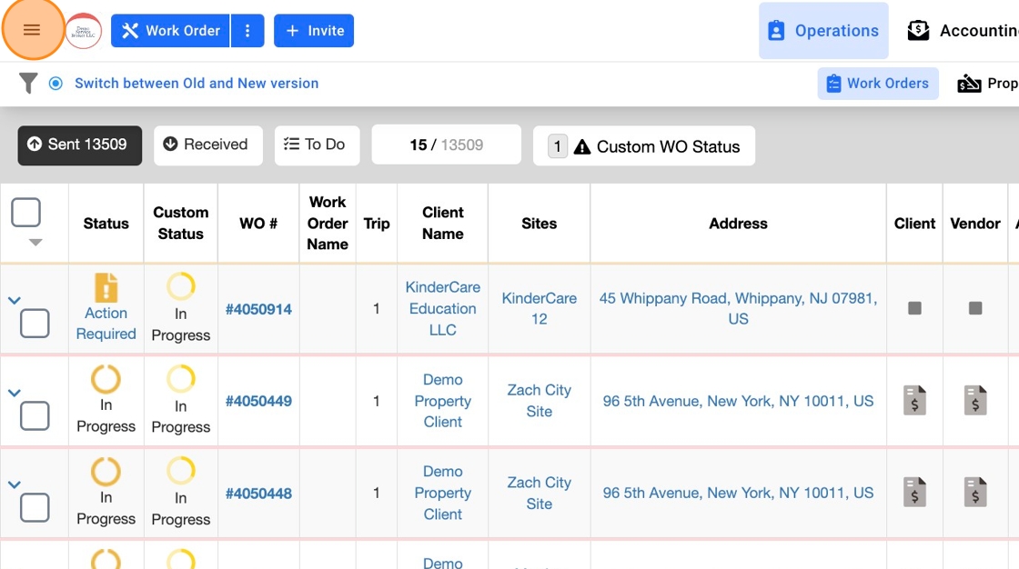Open work order link #4050914
Image resolution: width=1019 pixels, height=569 pixels.
coord(258,309)
